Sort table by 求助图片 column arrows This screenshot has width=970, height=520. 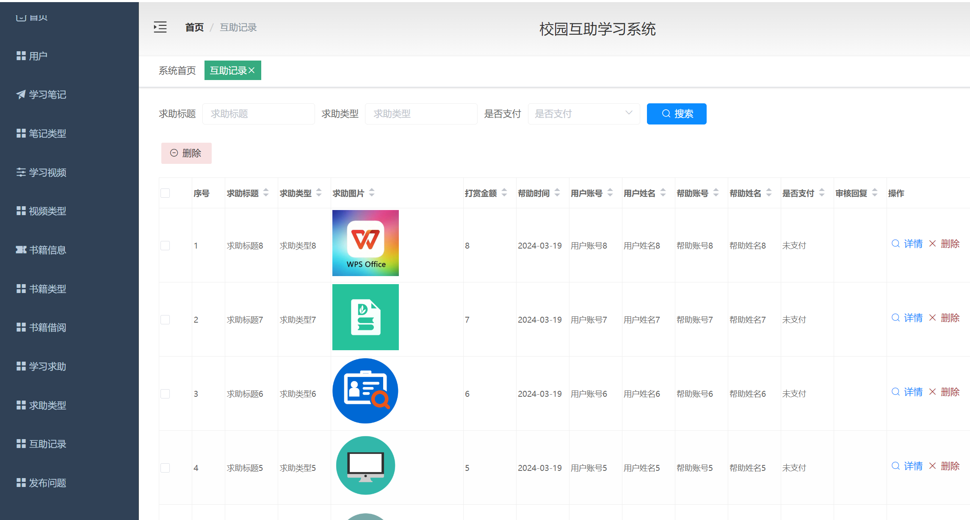tap(372, 193)
